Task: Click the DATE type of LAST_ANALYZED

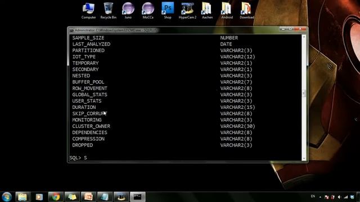Action: [226, 44]
